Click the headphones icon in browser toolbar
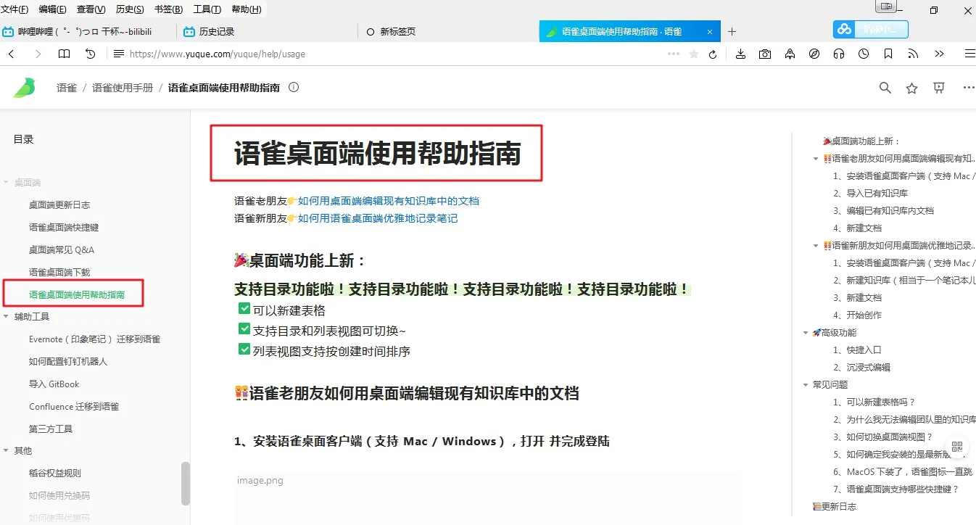The height and width of the screenshot is (525, 976). click(839, 54)
